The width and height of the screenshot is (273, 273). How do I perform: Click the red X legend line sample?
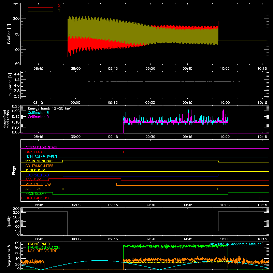[41, 7]
